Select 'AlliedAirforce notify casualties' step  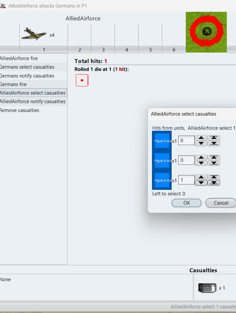tap(33, 101)
